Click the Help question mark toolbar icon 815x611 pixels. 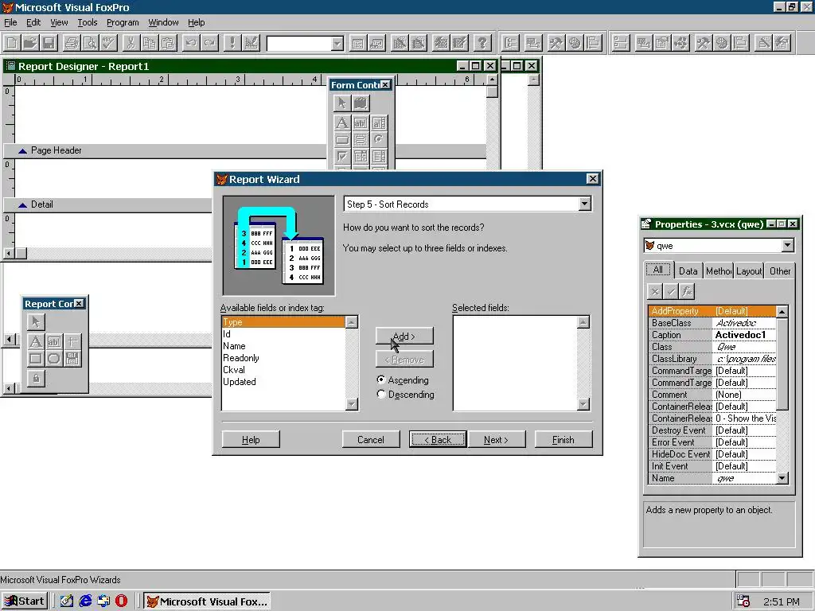tap(482, 43)
